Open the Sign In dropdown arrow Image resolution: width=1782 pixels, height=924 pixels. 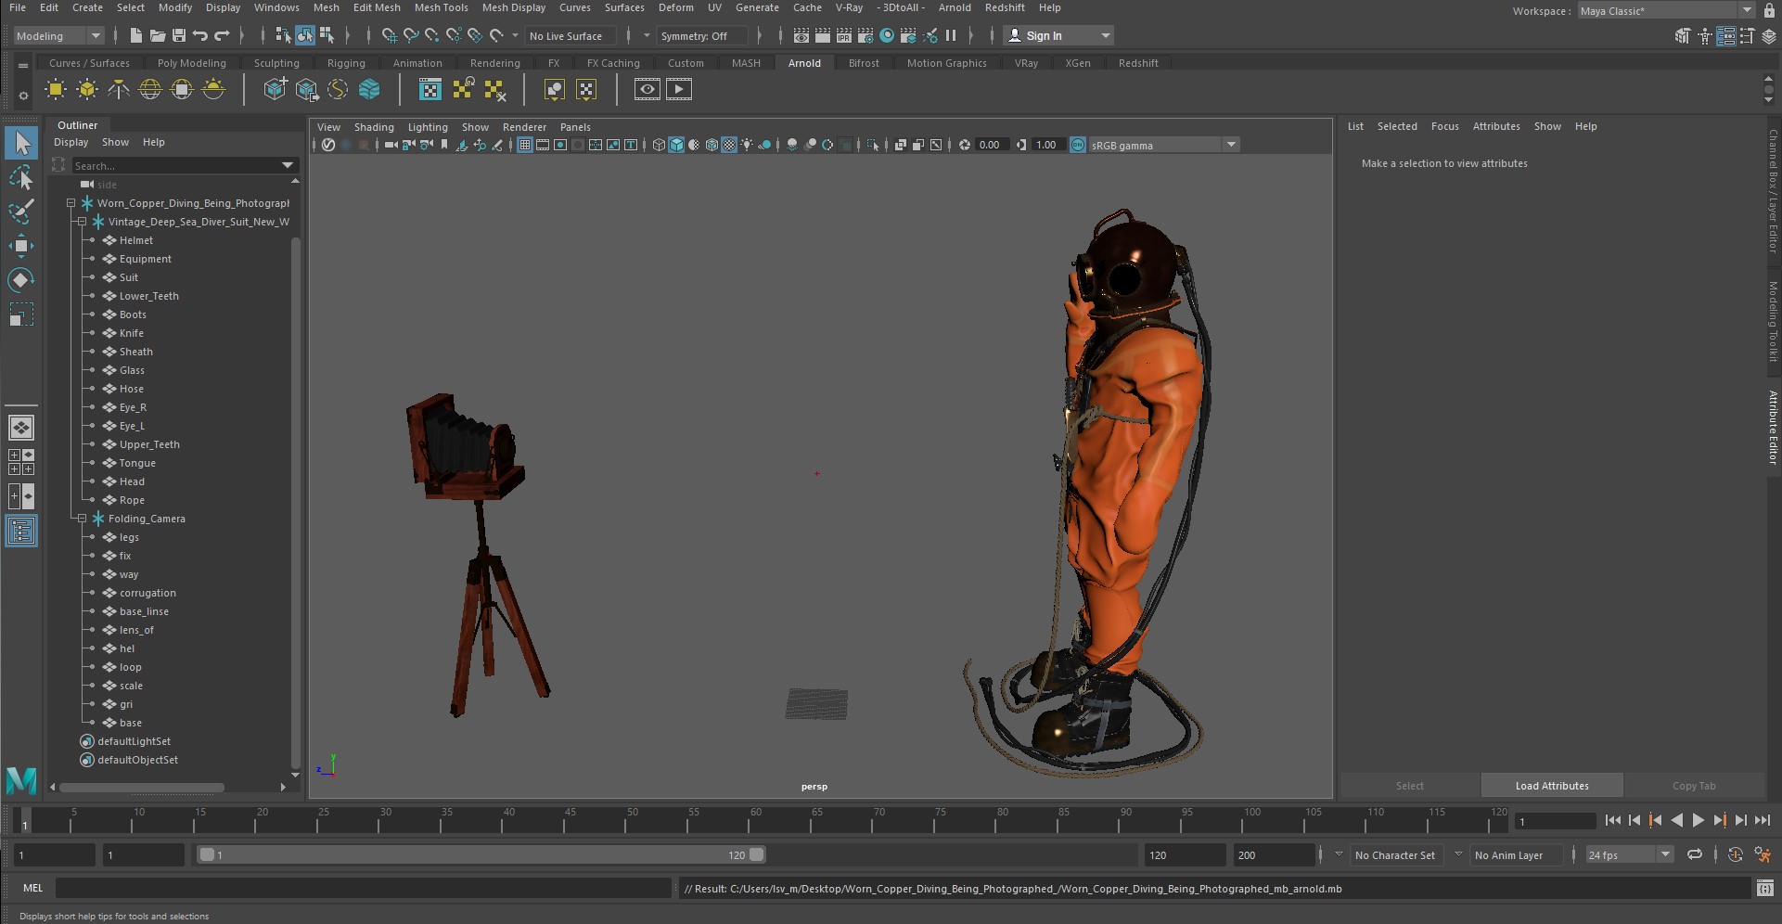click(x=1105, y=36)
